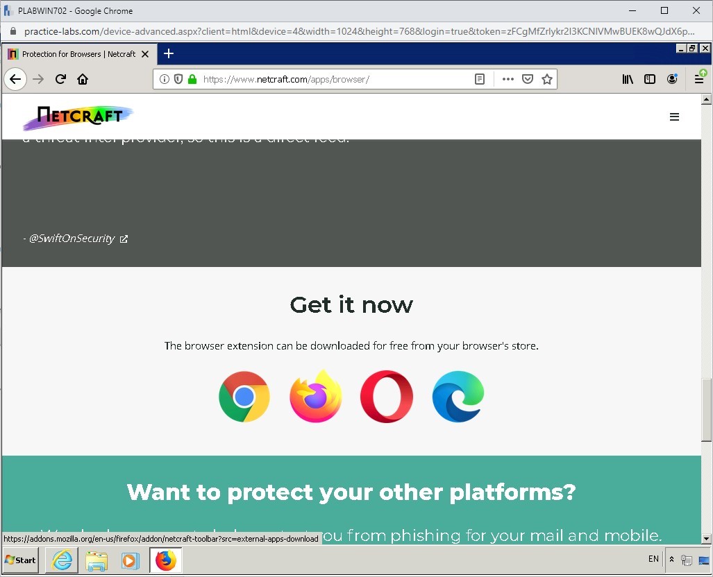Open page actions three-dots menu

coord(508,79)
